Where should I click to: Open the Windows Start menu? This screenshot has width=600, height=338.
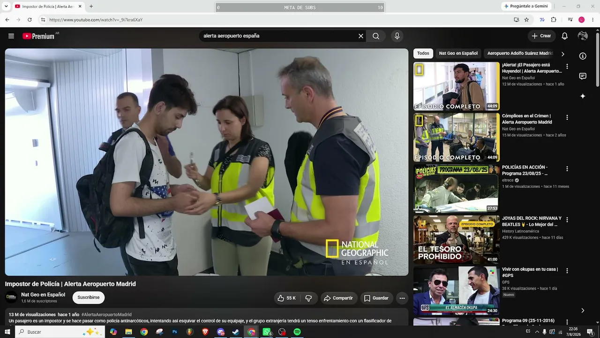7,332
